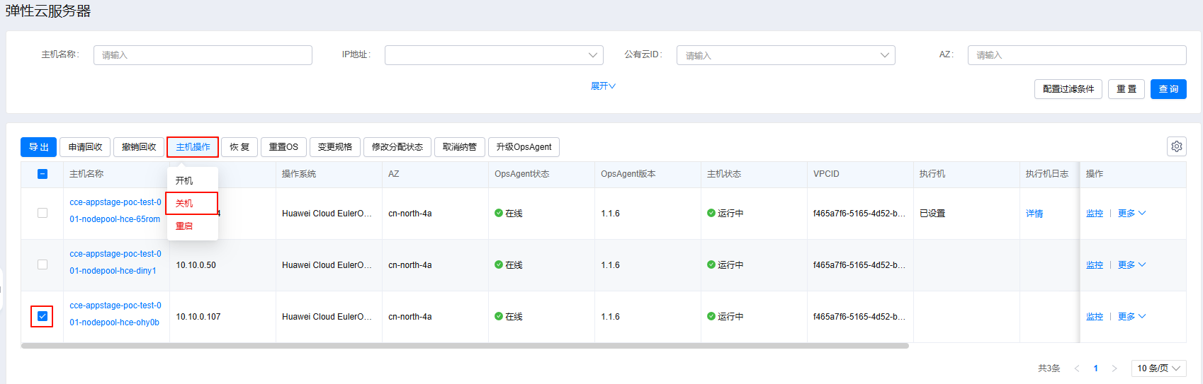
Task: Click the blue 查询 button
Action: 1168,89
